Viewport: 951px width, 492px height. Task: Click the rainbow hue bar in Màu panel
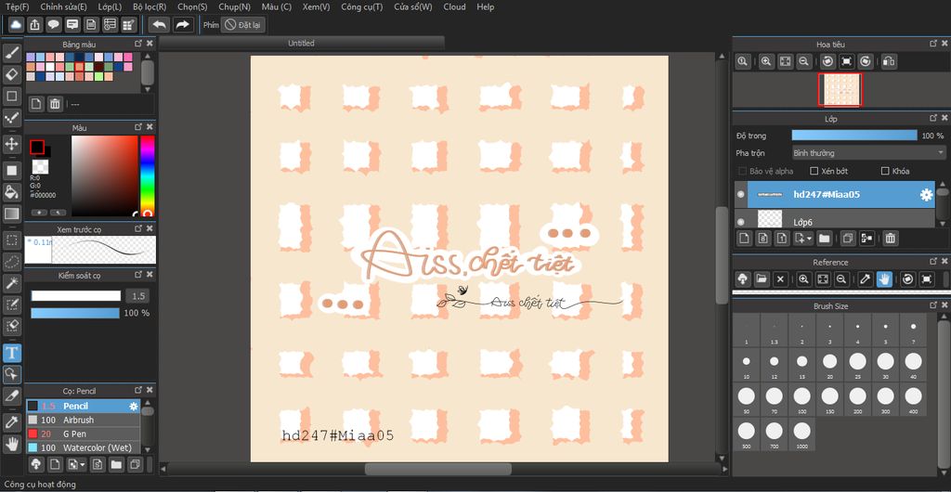[148, 175]
